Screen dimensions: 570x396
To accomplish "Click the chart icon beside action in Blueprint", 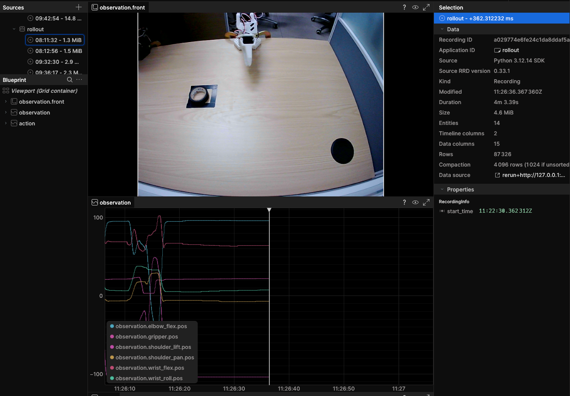I will pos(14,123).
